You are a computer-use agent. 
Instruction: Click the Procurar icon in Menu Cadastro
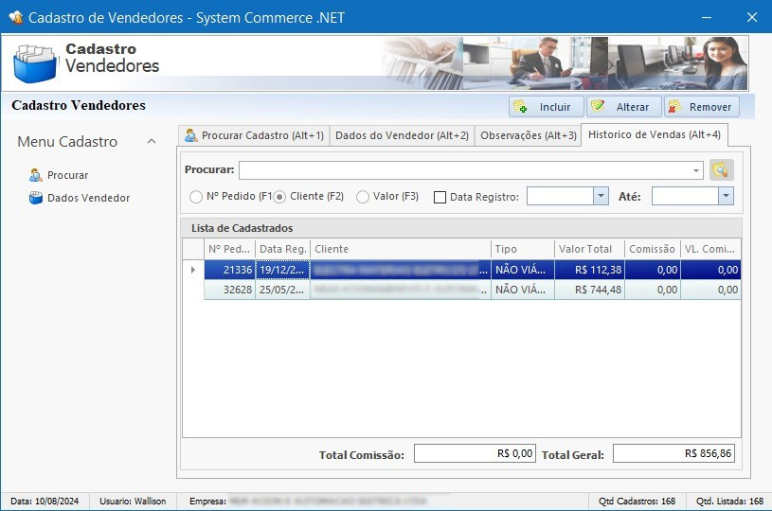point(36,175)
